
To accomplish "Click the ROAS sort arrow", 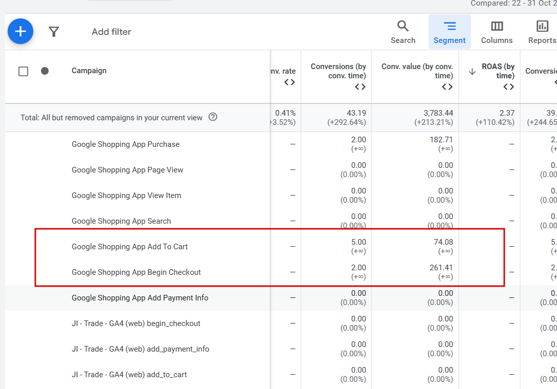I will point(472,72).
